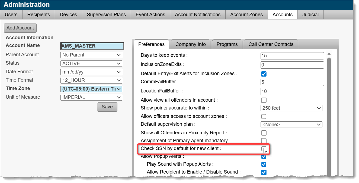Open the Judicial tab
The image size is (359, 183).
310,15
